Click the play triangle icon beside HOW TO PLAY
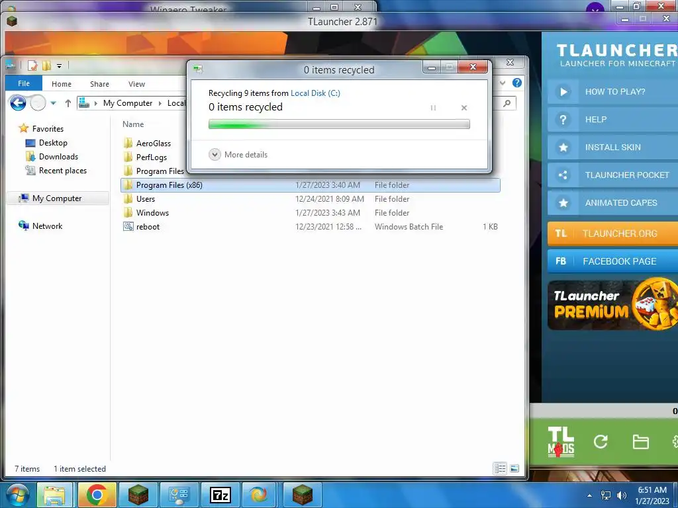Screen dimensions: 678x508 (563, 91)
